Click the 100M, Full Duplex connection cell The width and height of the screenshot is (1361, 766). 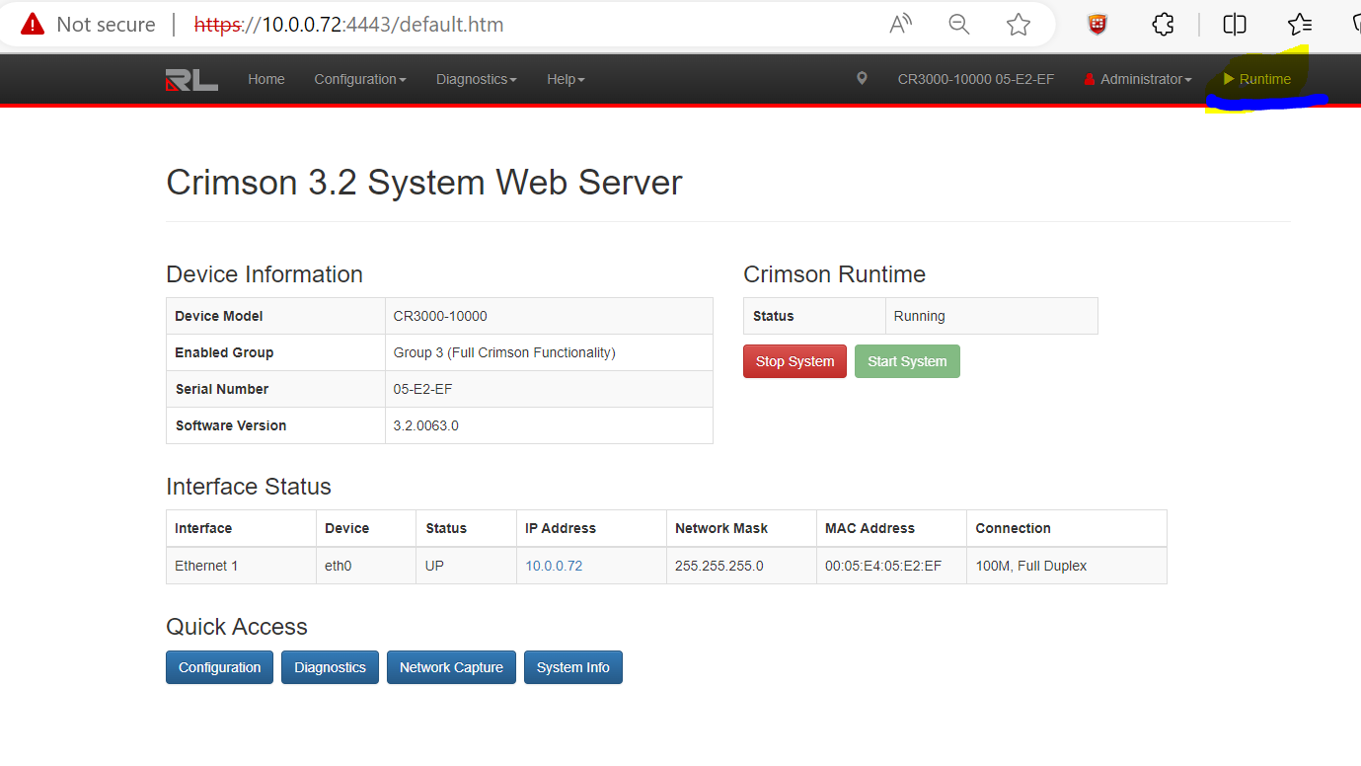click(x=1067, y=566)
